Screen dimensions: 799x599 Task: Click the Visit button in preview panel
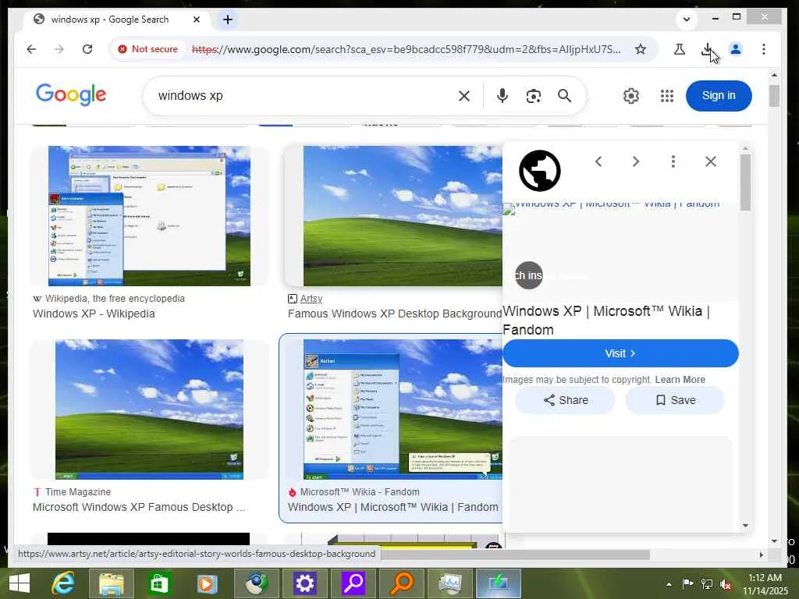pos(620,353)
